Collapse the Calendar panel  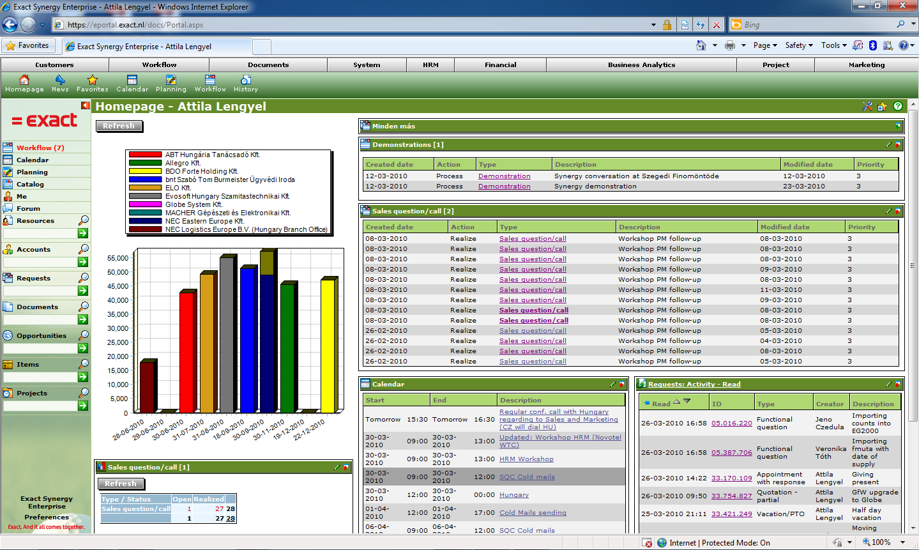[x=621, y=385]
